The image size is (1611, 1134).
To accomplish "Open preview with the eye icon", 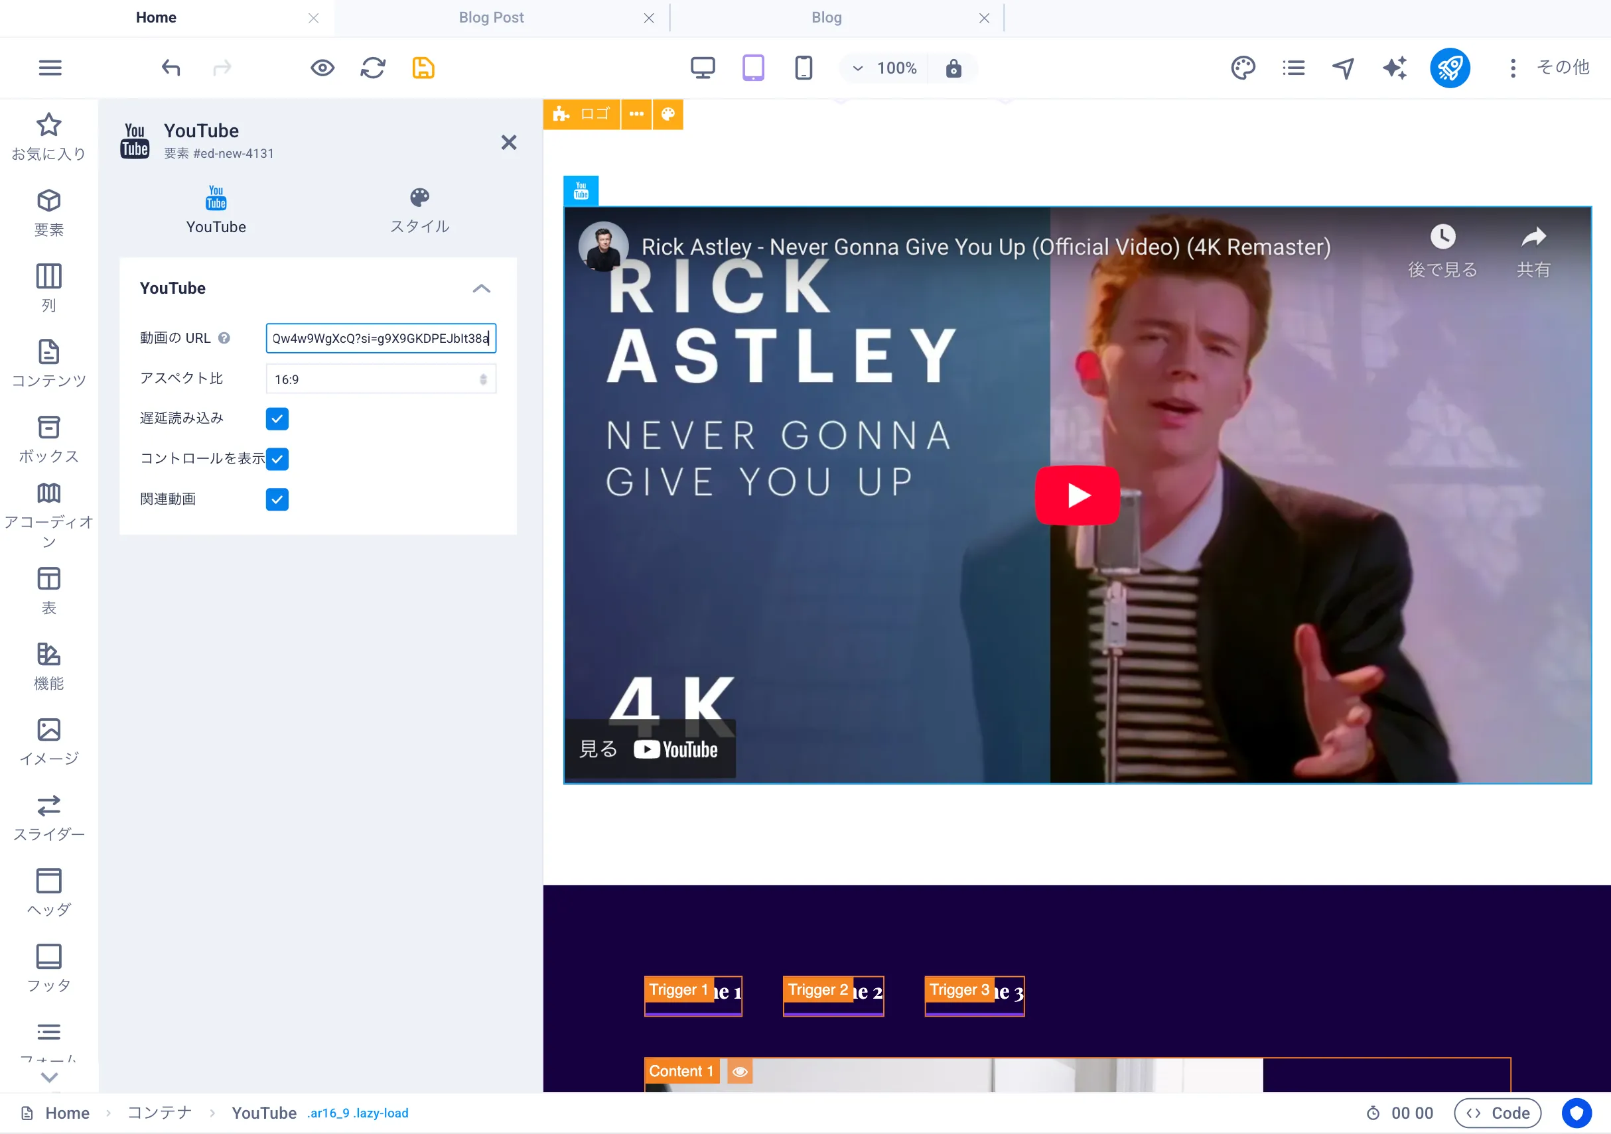I will coord(322,68).
